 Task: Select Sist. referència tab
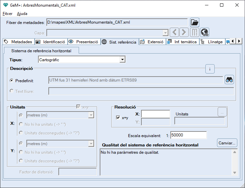point(120,42)
